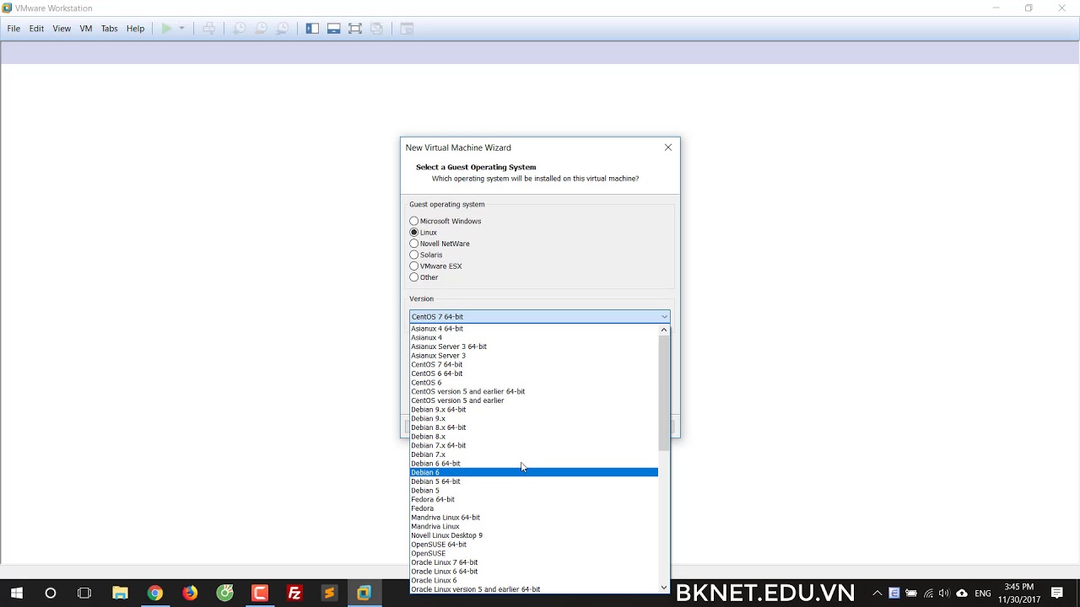Choose 'Debian 7.x 64-bit' from the list
Image resolution: width=1080 pixels, height=607 pixels.
point(533,446)
